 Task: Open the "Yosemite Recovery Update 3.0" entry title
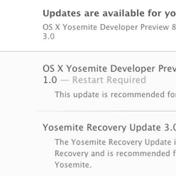coord(110,128)
